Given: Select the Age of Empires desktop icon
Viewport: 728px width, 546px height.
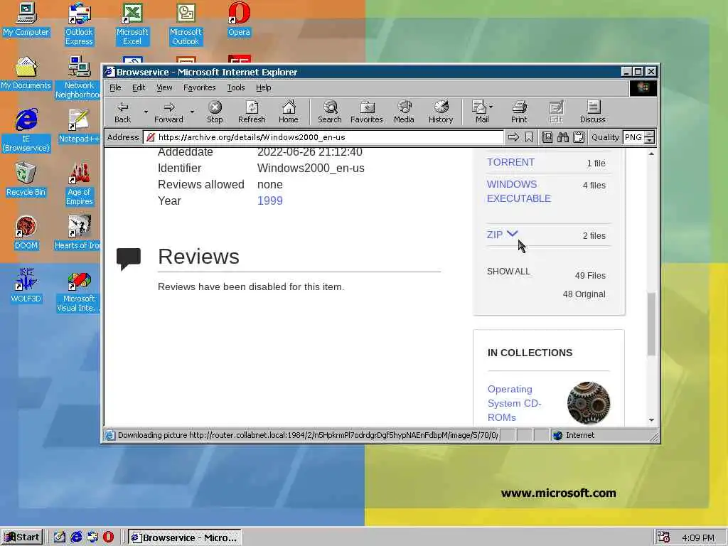Looking at the screenshot, I should point(79,184).
